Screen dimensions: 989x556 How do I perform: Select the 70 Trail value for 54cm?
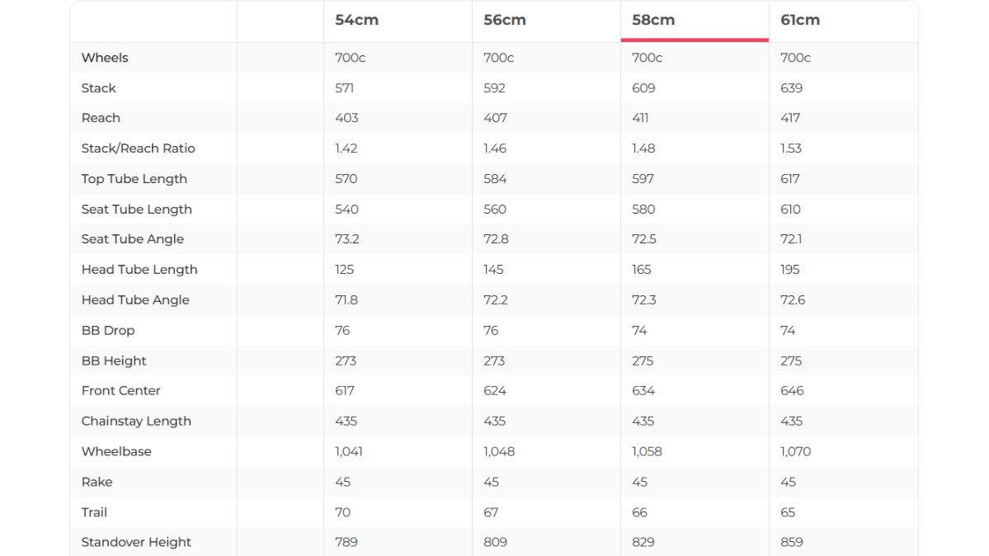pos(342,512)
